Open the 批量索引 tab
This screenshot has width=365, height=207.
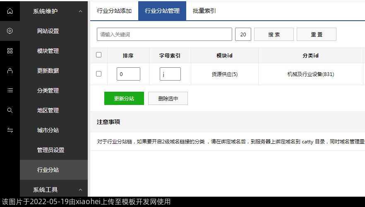point(204,11)
